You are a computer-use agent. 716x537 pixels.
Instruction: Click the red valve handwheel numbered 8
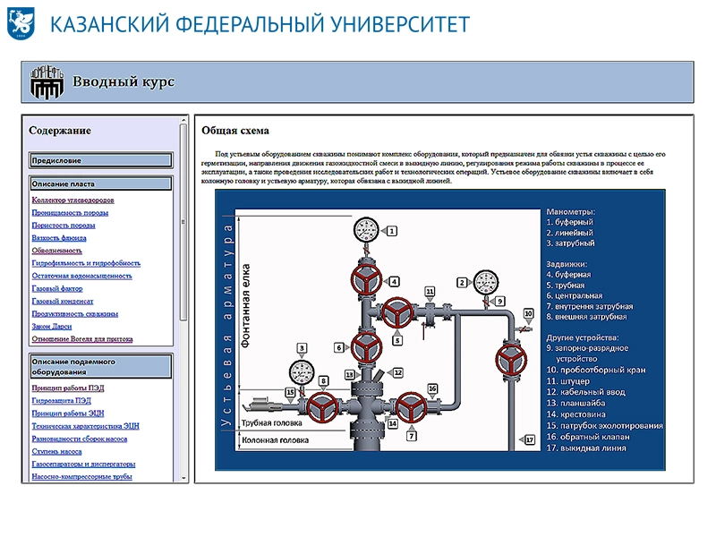pyautogui.click(x=323, y=407)
